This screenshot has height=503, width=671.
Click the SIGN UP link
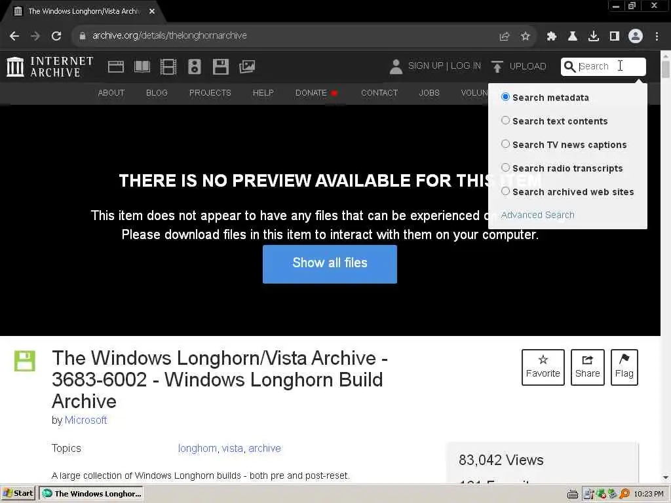click(x=426, y=66)
